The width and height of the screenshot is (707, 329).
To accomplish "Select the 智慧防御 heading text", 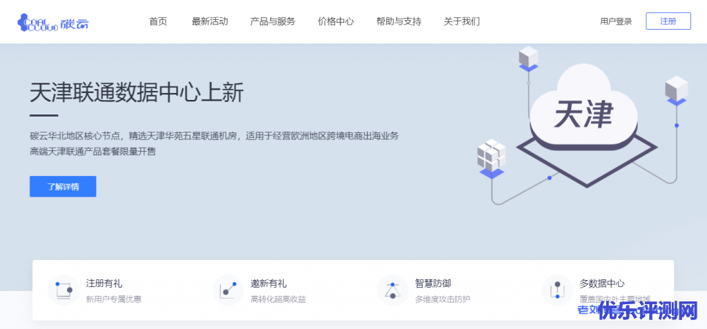I will click(433, 283).
